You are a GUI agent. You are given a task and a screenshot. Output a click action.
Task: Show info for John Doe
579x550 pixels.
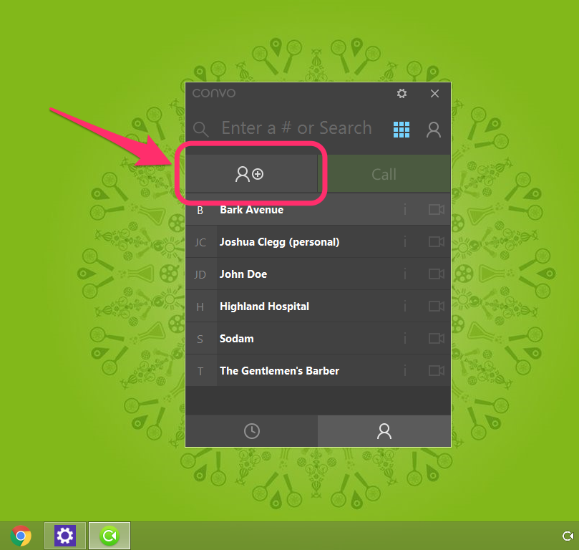pyautogui.click(x=405, y=274)
